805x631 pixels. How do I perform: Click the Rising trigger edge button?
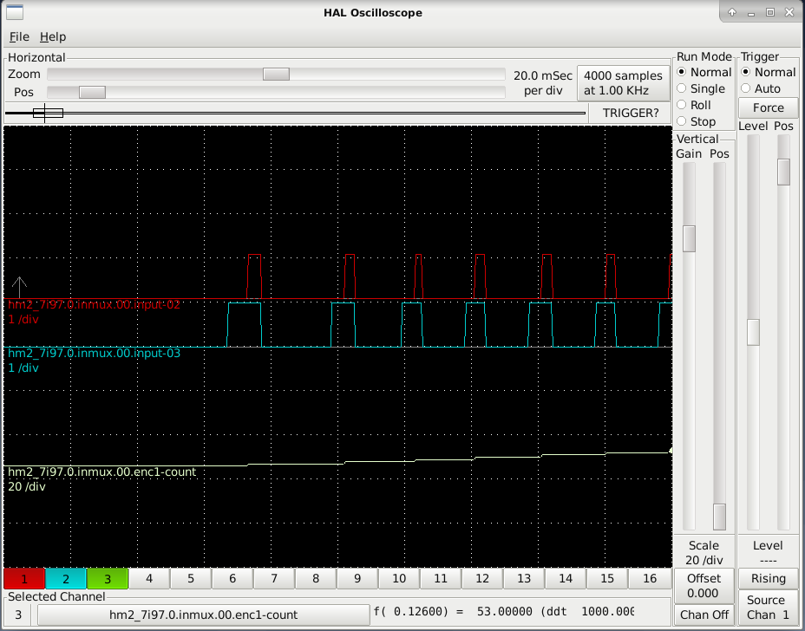pyautogui.click(x=768, y=579)
